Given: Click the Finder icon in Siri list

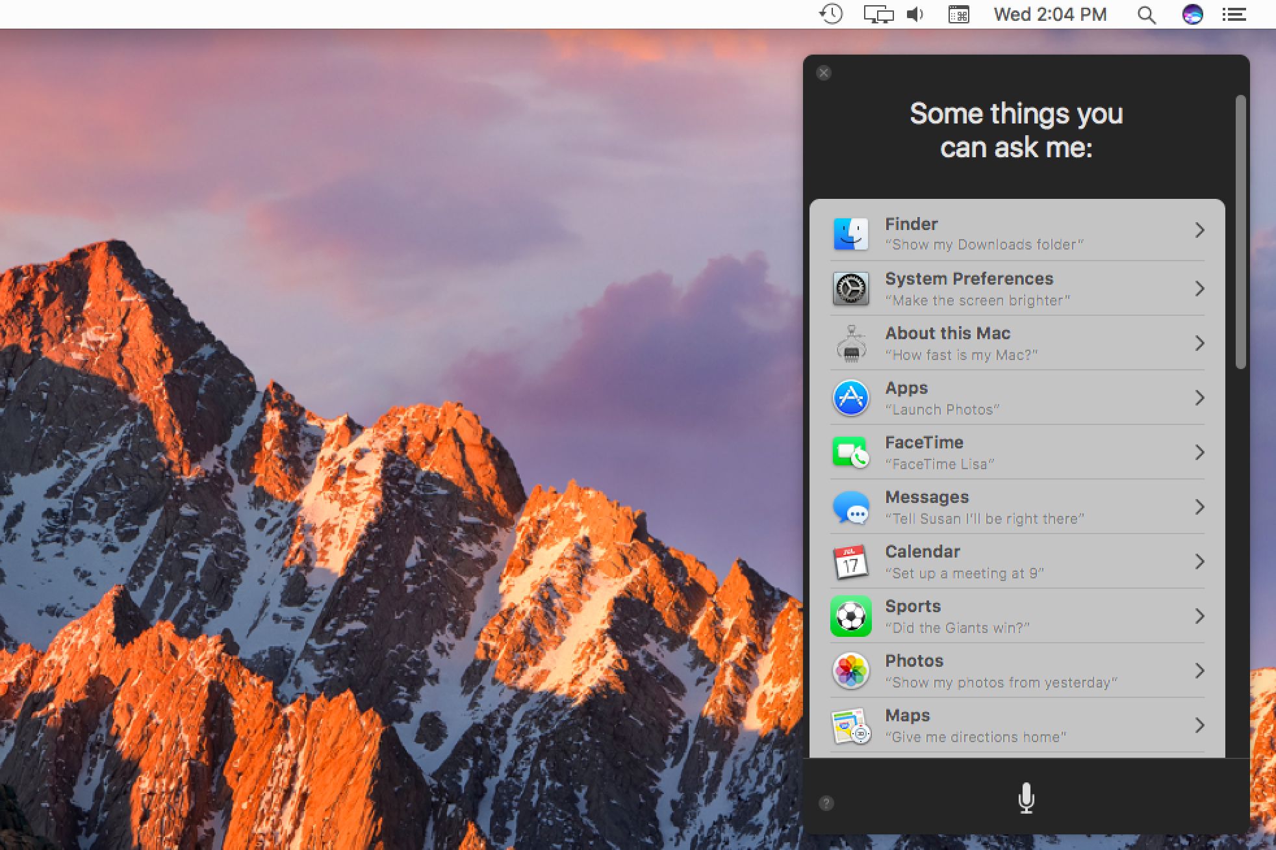Looking at the screenshot, I should coord(850,234).
